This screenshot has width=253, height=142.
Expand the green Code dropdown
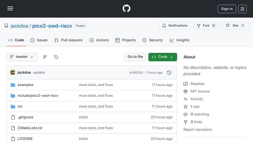(x=163, y=57)
